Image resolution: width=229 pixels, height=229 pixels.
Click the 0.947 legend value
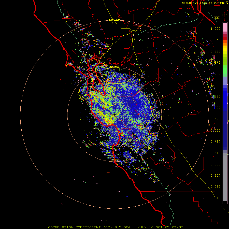(x=216, y=40)
